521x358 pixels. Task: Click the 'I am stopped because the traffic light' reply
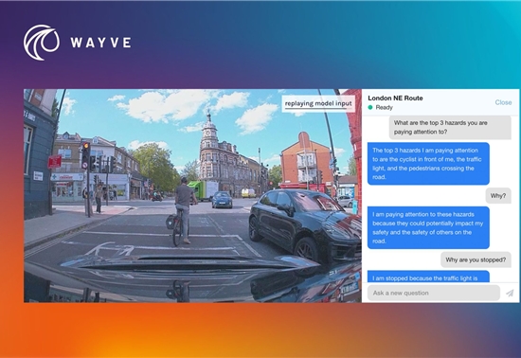coord(428,277)
